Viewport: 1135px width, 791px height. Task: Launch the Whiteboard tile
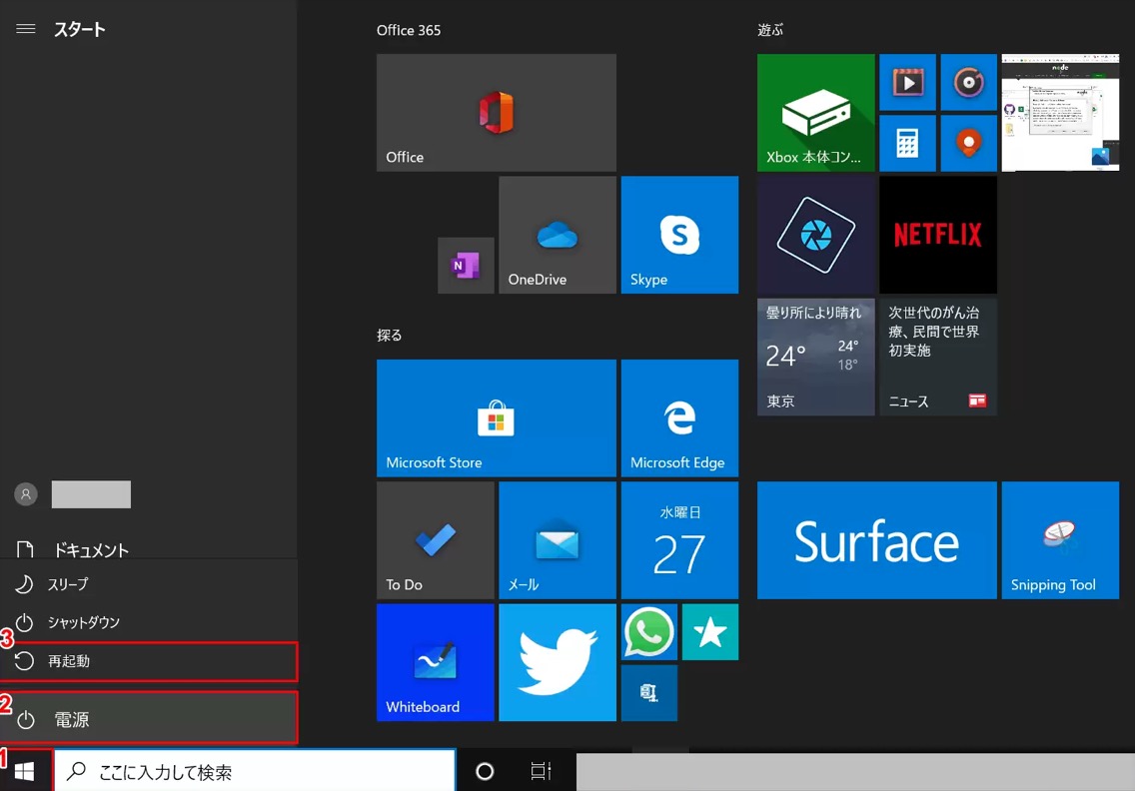435,663
